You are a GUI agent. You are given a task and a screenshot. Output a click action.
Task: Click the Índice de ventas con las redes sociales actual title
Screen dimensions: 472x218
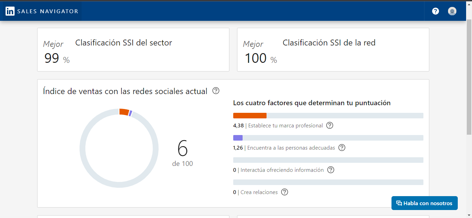click(x=125, y=91)
